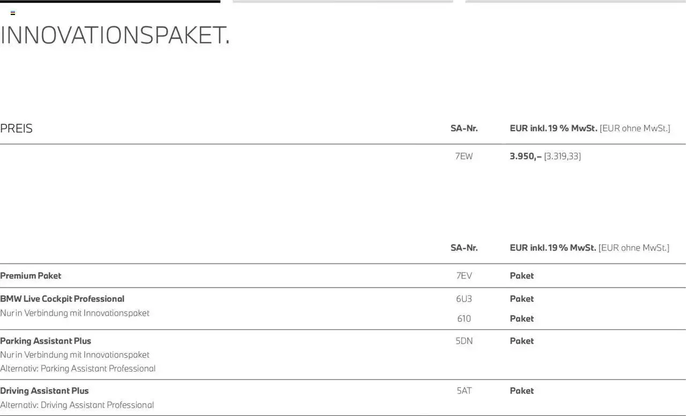Select the 6U3 code
Image resolution: width=686 pixels, height=416 pixels.
pyautogui.click(x=464, y=299)
